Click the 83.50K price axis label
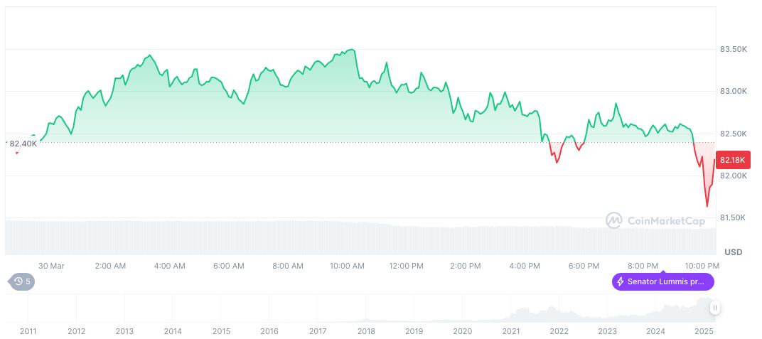This screenshot has width=762, height=339. pyautogui.click(x=734, y=50)
